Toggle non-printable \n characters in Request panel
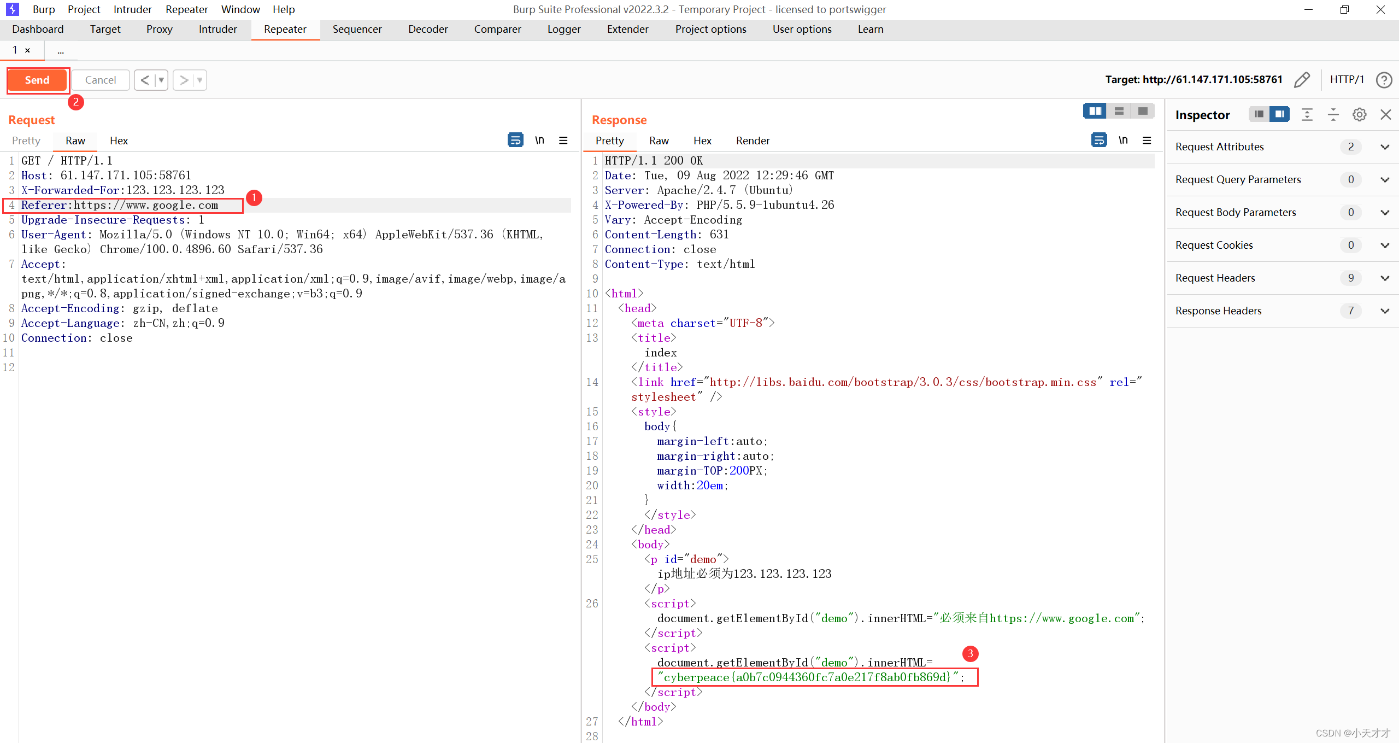The width and height of the screenshot is (1399, 743). [x=539, y=140]
